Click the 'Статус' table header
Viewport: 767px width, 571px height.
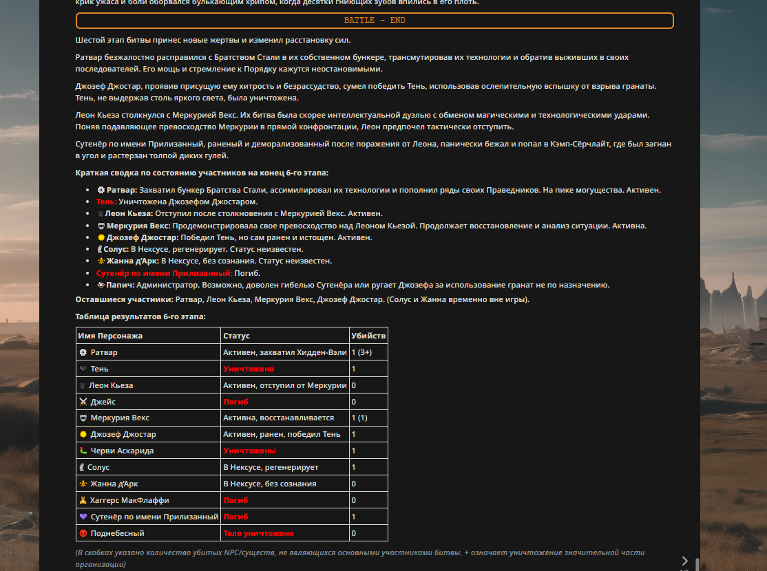[x=284, y=336]
